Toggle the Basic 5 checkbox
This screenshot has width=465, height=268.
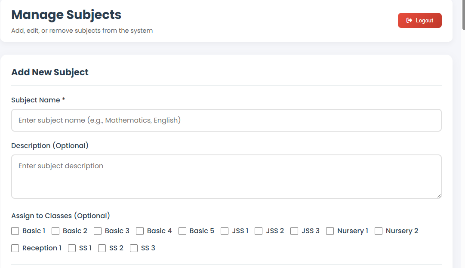[182, 231]
